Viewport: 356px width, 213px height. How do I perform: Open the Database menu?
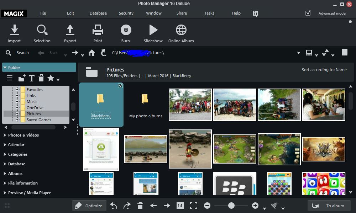point(98,13)
